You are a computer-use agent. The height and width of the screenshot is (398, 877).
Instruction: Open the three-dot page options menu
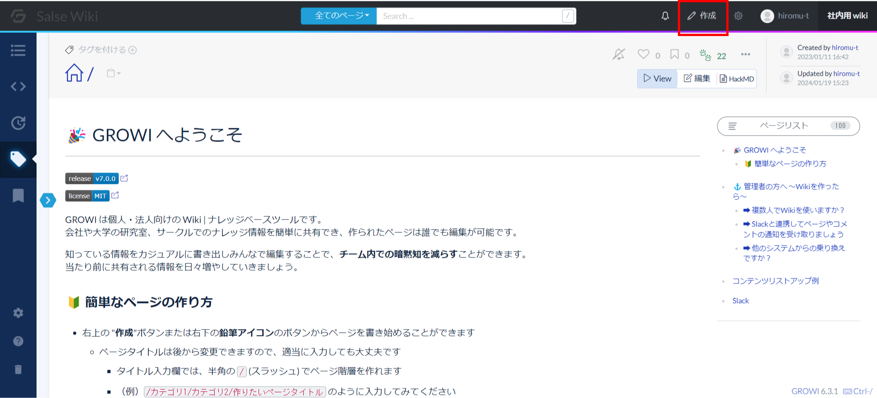tap(745, 54)
